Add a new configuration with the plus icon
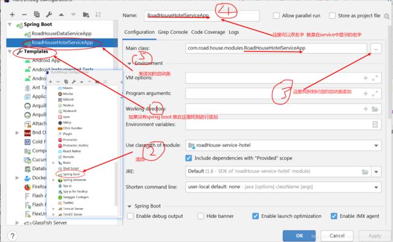Viewport: 393px width, 242px height. point(12,15)
